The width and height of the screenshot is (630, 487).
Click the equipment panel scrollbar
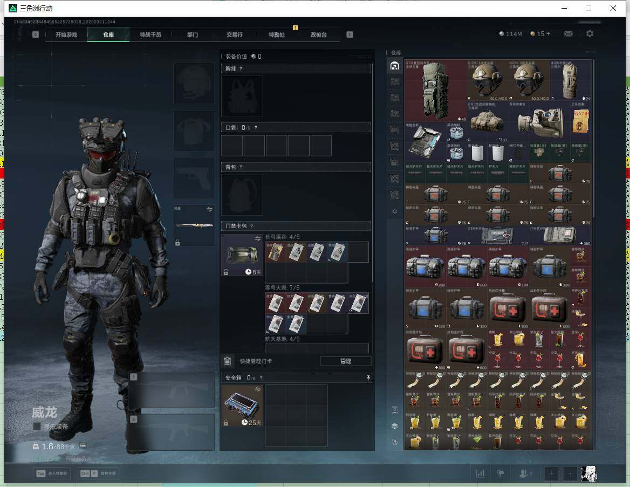pos(373,173)
